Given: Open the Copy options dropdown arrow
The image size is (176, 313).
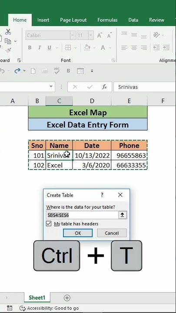Looking at the screenshot, I should [15, 41].
